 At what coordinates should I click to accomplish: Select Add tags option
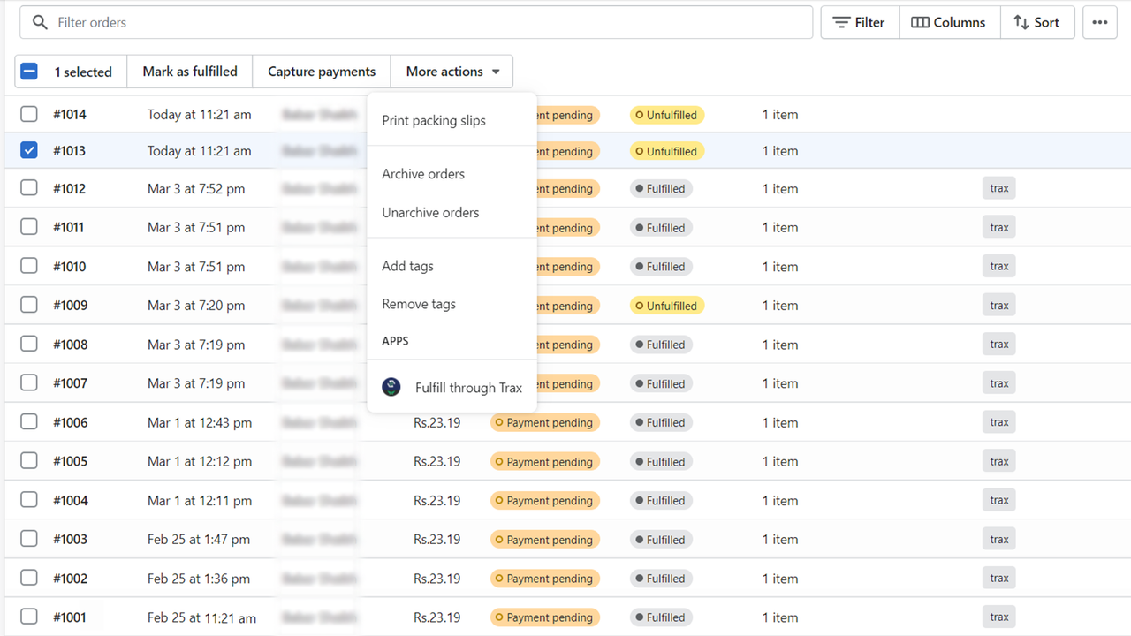pos(452,266)
